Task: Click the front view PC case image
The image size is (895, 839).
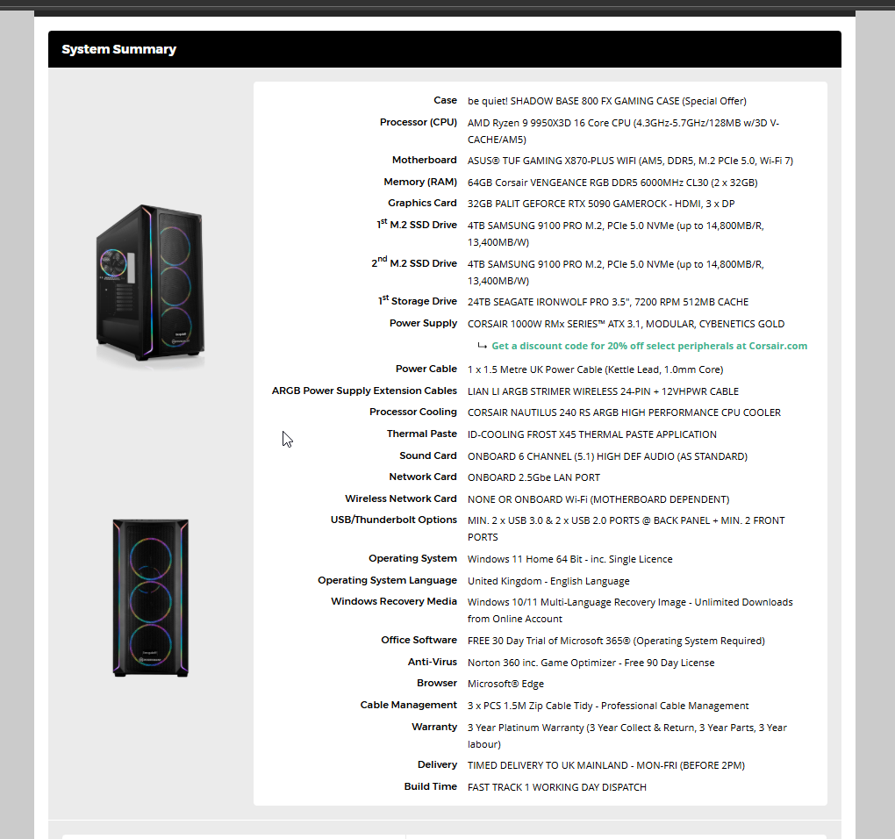Action: click(x=150, y=597)
